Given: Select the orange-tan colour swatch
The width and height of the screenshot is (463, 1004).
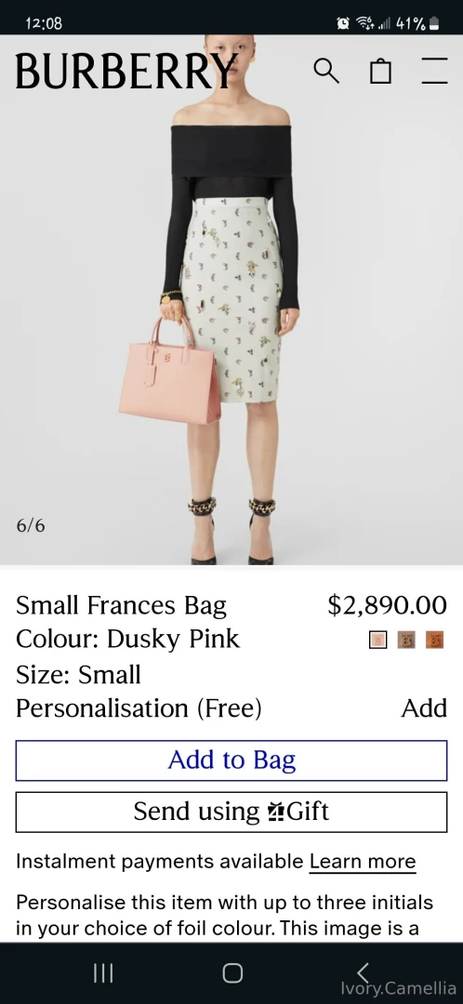Looking at the screenshot, I should pyautogui.click(x=434, y=640).
